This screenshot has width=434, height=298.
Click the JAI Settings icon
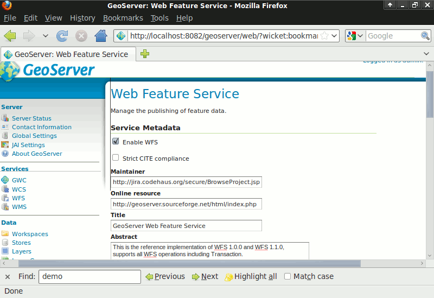pos(5,144)
